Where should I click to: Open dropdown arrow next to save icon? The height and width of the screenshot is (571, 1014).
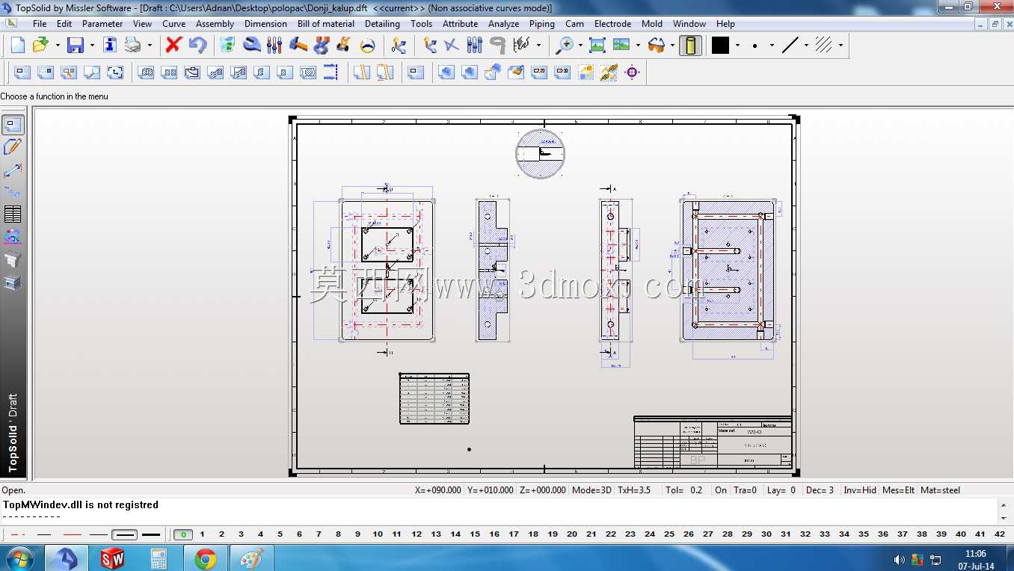tap(92, 46)
